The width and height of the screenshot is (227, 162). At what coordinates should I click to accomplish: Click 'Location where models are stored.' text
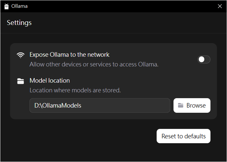[75, 90]
